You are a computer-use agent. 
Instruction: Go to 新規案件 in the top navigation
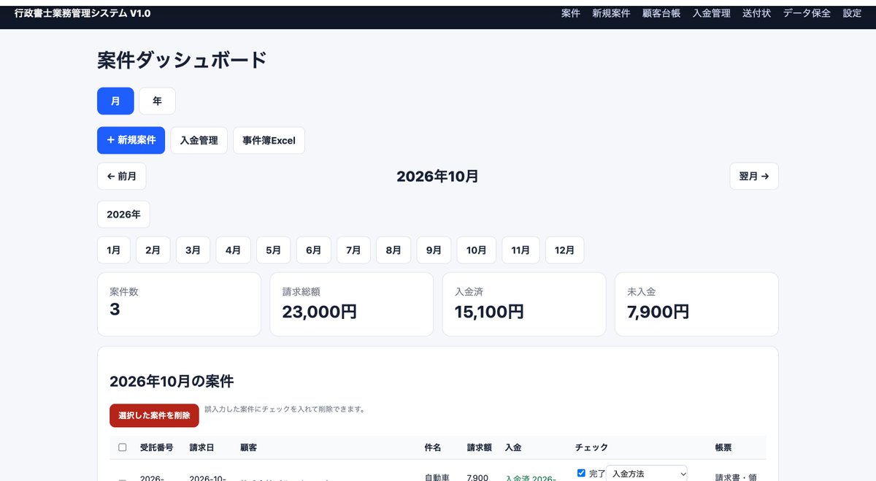click(611, 13)
